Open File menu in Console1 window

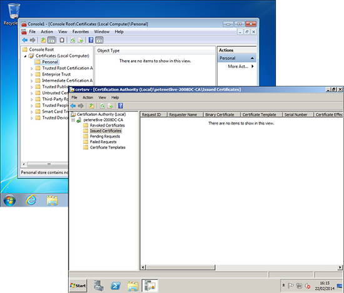[x=33, y=32]
